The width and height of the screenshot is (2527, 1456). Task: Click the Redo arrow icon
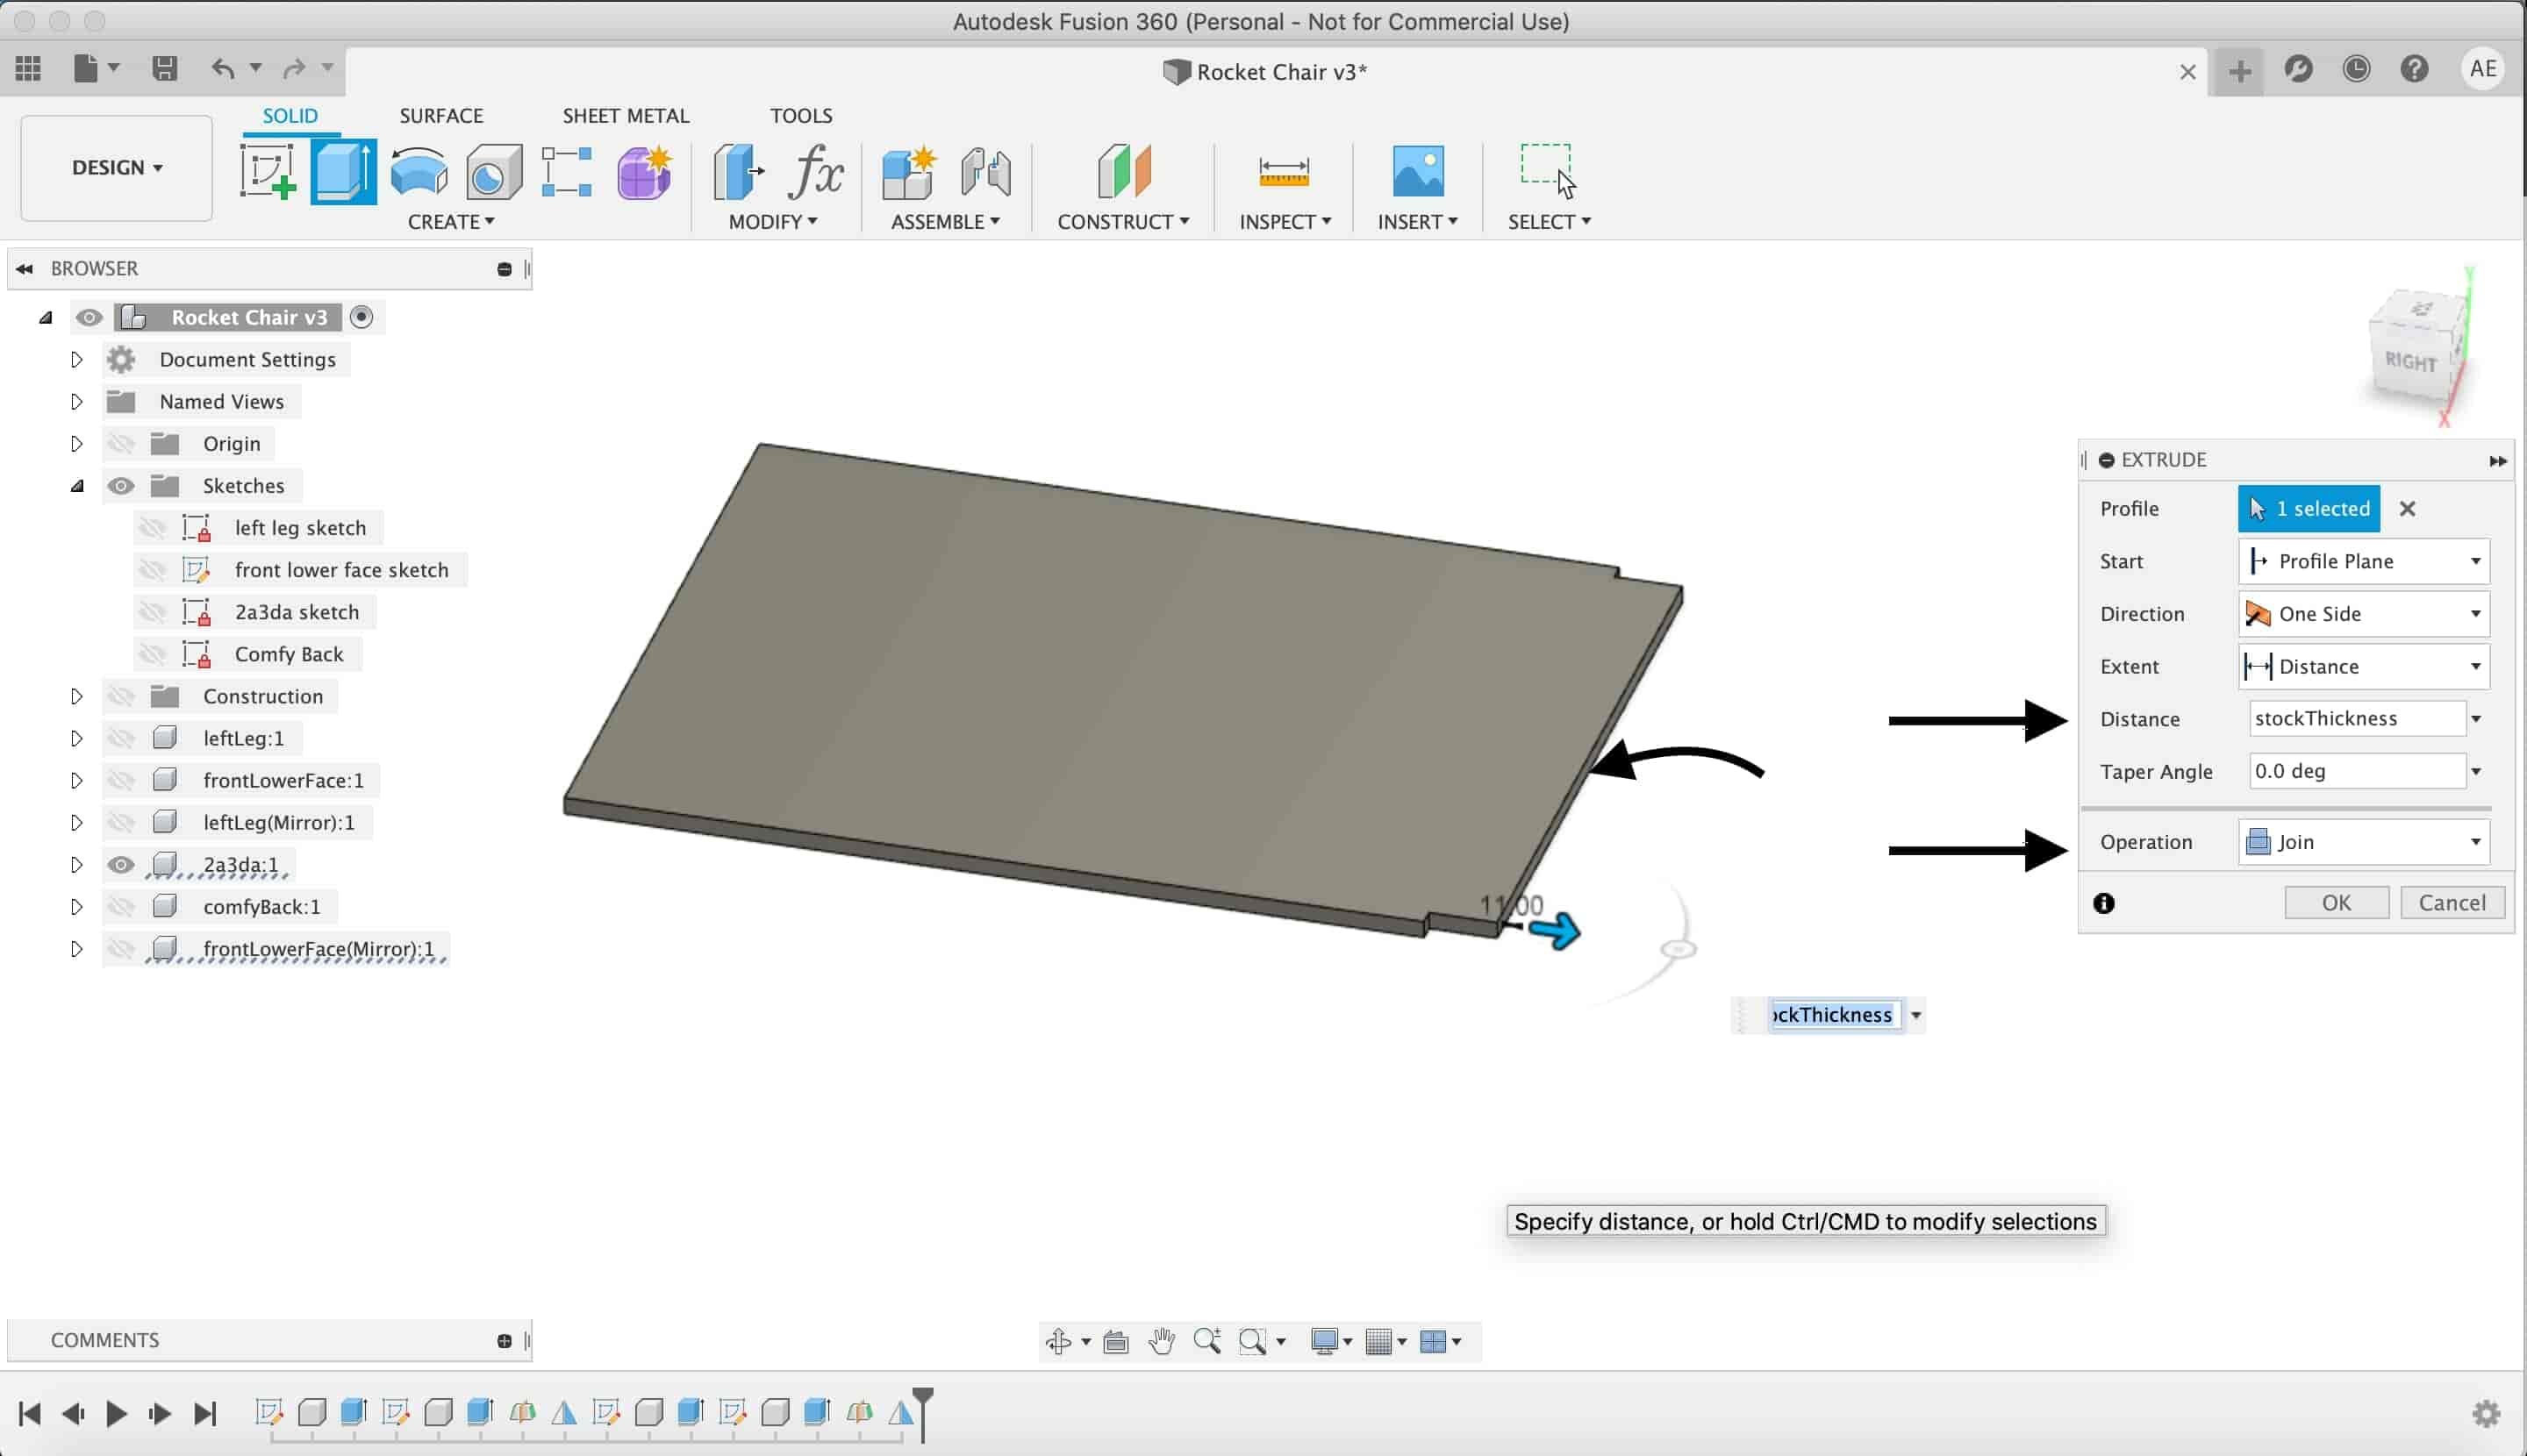pos(294,68)
